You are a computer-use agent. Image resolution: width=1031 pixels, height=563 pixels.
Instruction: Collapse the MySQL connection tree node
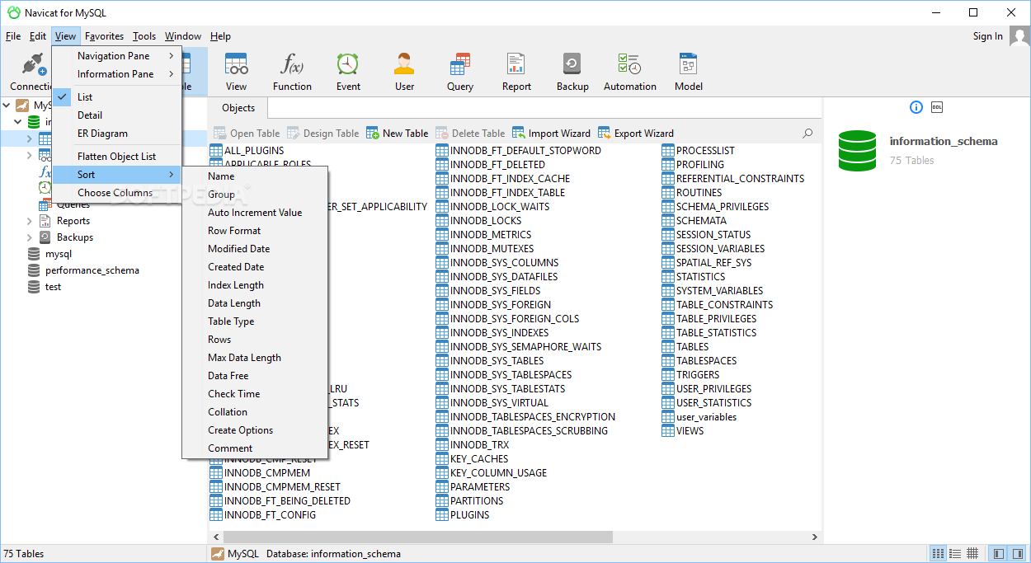click(7, 106)
